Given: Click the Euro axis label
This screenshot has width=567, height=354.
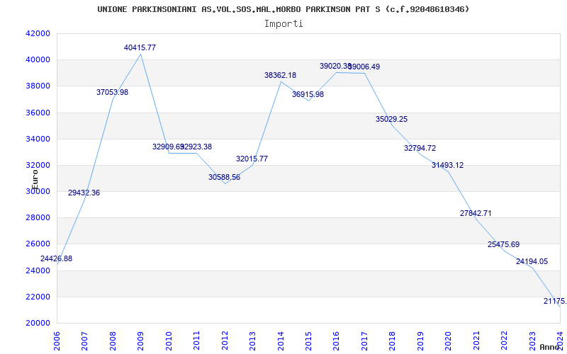Looking at the screenshot, I should pyautogui.click(x=35, y=180).
